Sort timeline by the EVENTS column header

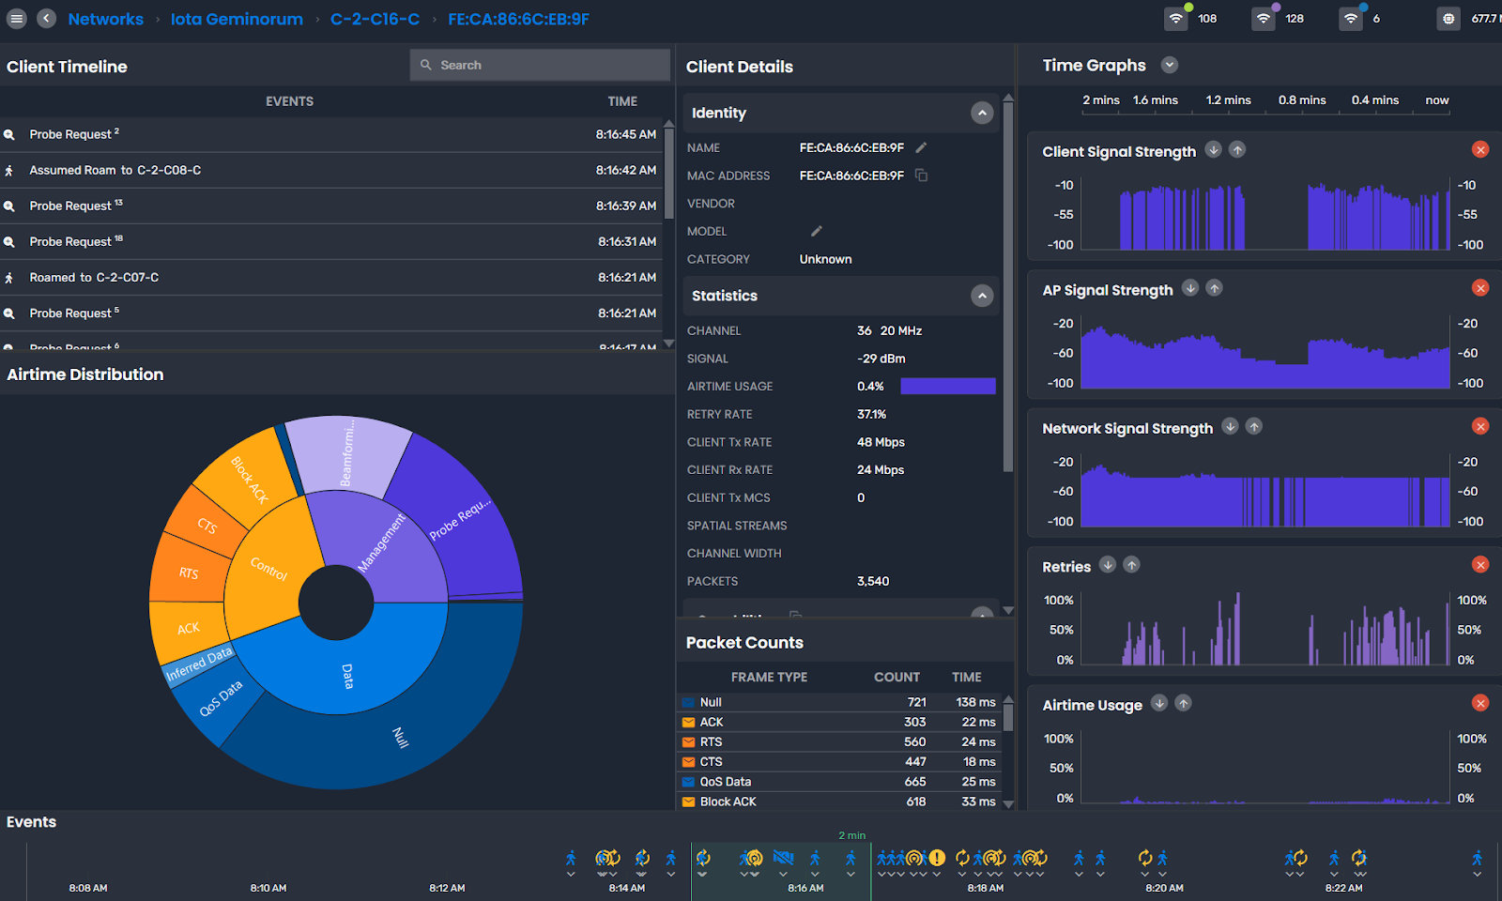[x=289, y=101]
